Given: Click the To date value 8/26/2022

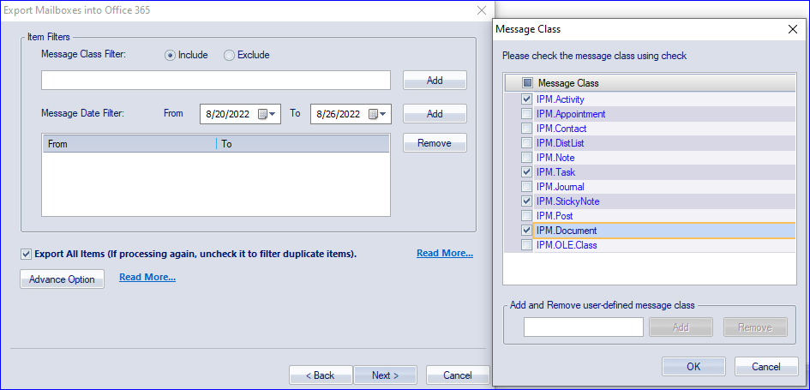Looking at the screenshot, I should click(x=339, y=114).
